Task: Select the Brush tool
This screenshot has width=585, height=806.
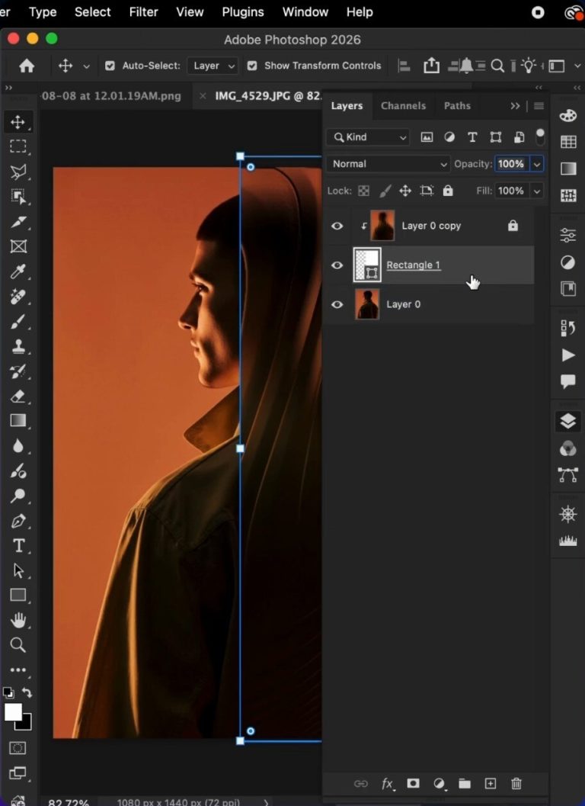Action: pos(18,321)
